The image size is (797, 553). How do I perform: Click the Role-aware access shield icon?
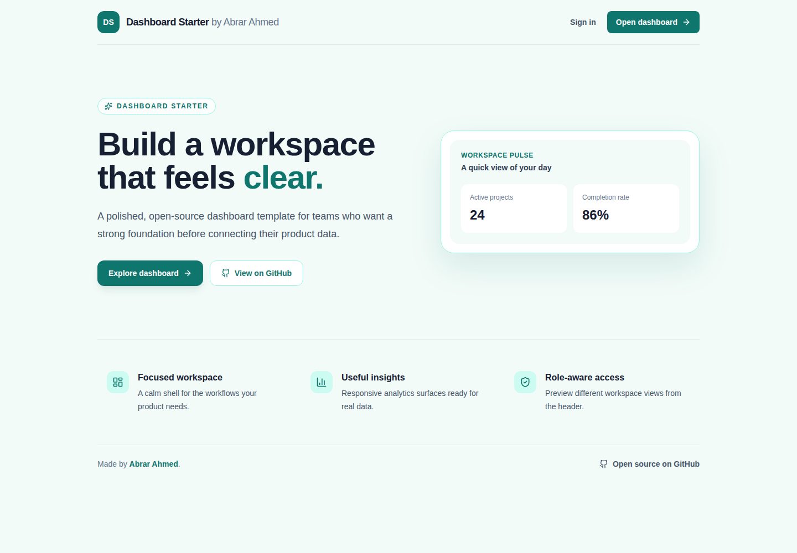[525, 382]
